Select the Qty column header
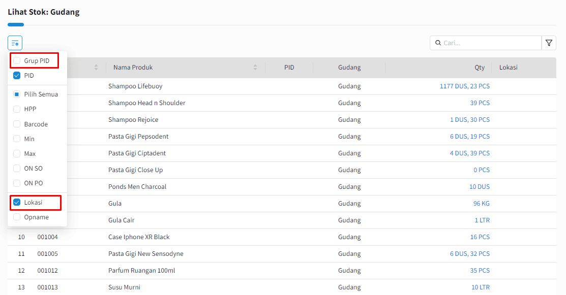566x295 pixels. 480,68
